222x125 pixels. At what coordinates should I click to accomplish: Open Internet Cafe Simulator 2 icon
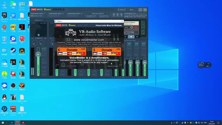[x=22, y=6]
